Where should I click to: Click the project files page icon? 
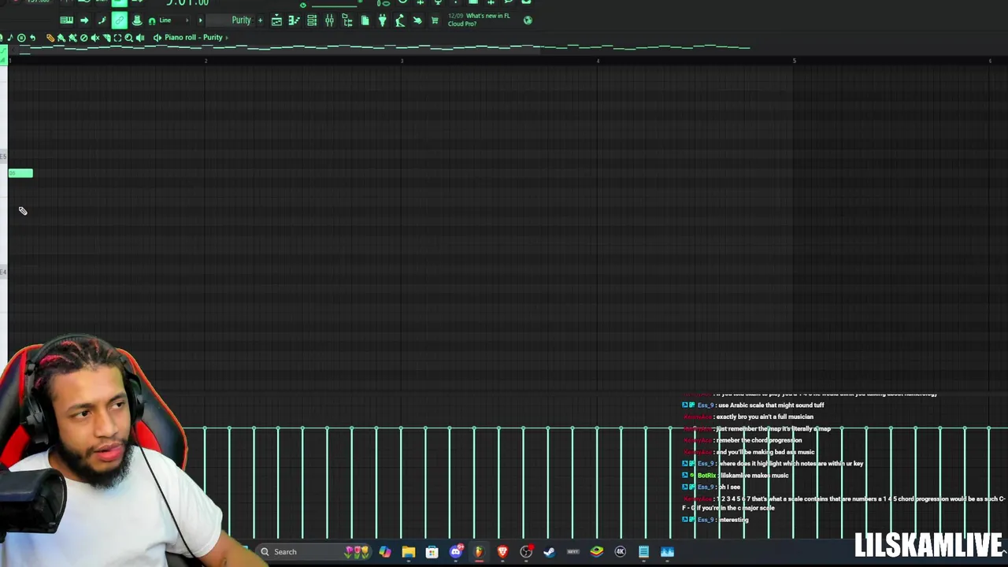click(365, 20)
